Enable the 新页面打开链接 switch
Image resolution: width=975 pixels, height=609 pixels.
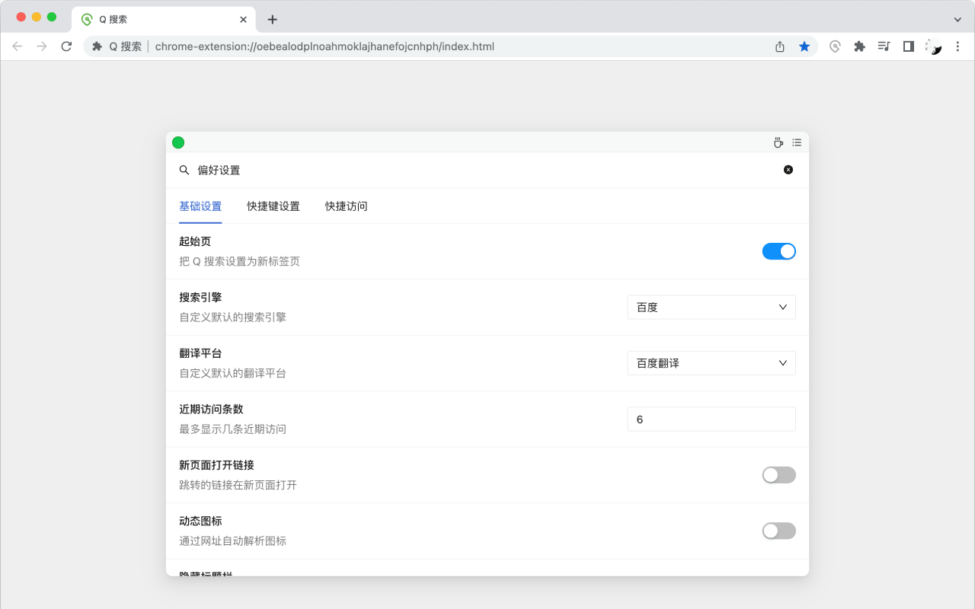click(779, 475)
